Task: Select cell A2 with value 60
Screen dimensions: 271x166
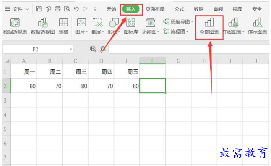Action: (23, 86)
